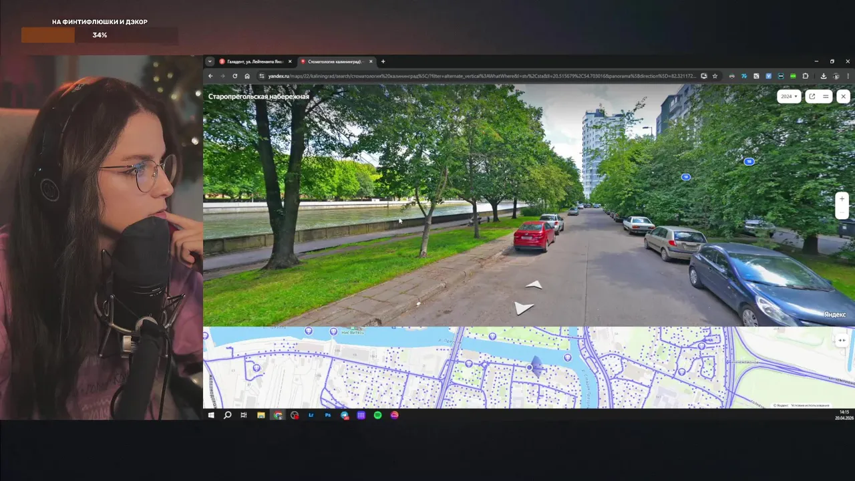This screenshot has height=481, width=855.
Task: Expand the tab search dropdown
Action: tap(209, 61)
